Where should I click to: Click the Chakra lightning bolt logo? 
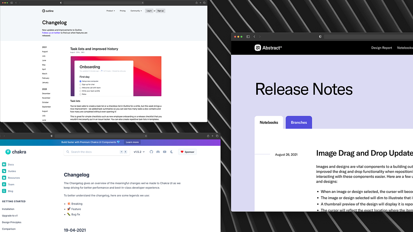pyautogui.click(x=8, y=152)
